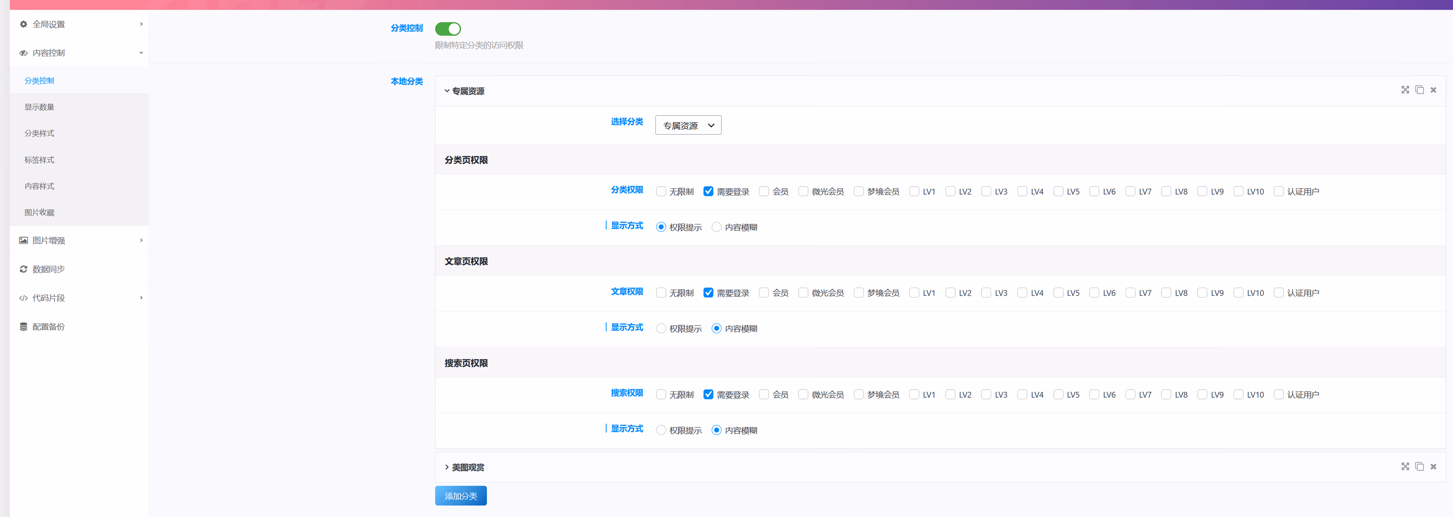
Task: Check LV9 in the 搜索权限 row
Action: (x=1202, y=394)
